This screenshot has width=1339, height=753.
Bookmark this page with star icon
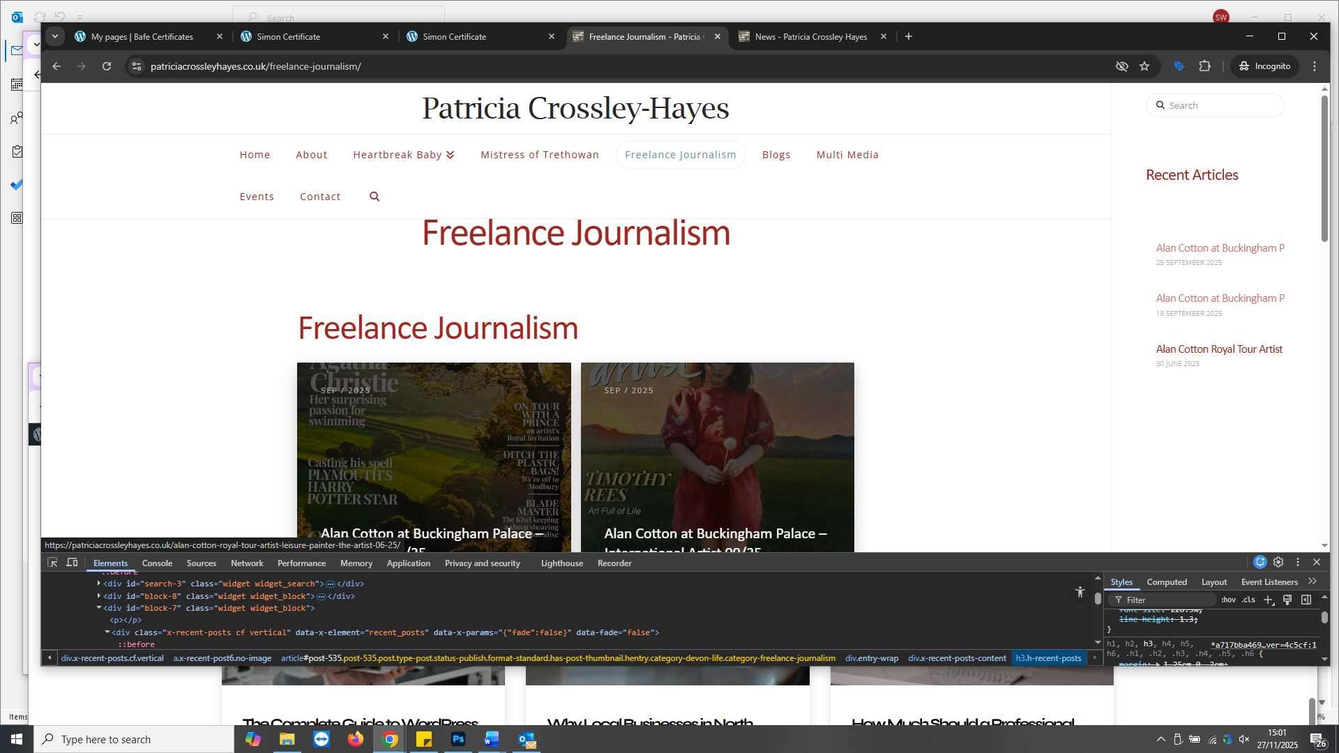1144,66
